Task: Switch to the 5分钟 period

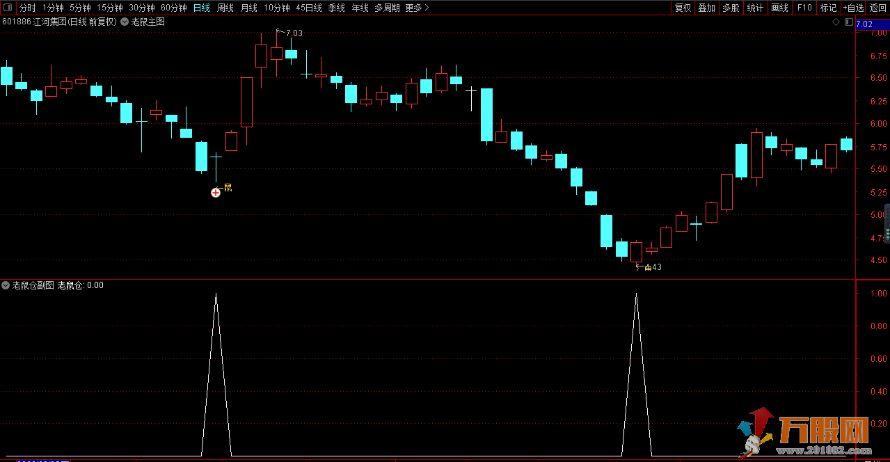Action: coord(80,8)
